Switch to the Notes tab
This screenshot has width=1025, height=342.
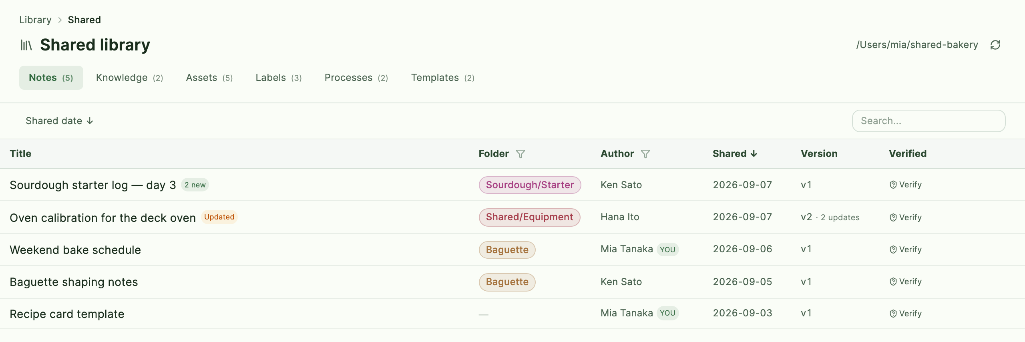(x=51, y=78)
